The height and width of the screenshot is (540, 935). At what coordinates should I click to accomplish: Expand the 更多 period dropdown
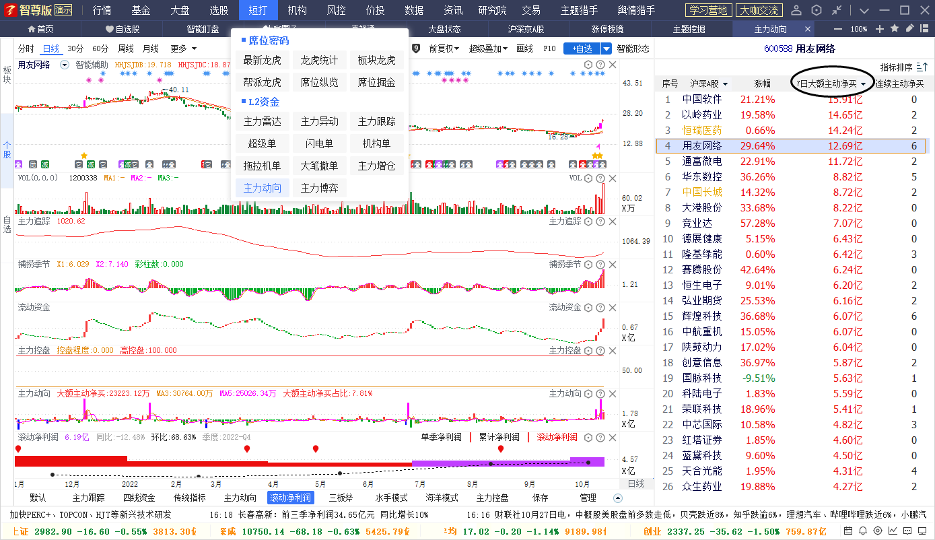[x=183, y=48]
